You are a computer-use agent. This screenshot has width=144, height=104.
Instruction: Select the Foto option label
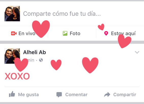coord(75,33)
